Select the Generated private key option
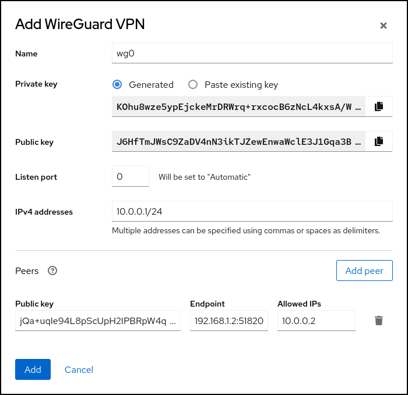408x395 pixels. click(x=117, y=84)
